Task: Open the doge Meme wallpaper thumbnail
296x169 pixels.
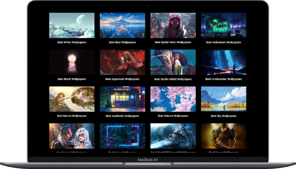Action: click(x=72, y=99)
